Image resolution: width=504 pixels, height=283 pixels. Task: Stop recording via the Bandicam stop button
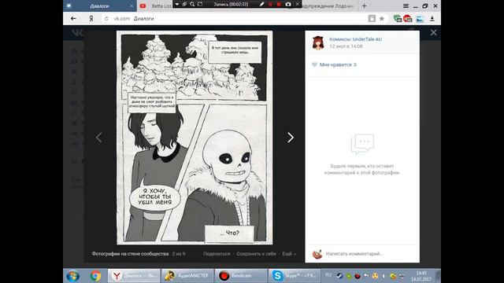(x=279, y=4)
